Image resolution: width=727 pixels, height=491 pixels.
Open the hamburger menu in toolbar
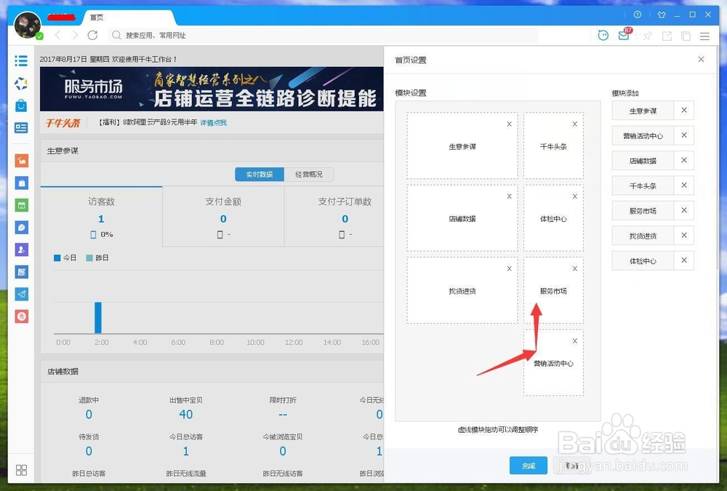[x=704, y=36]
